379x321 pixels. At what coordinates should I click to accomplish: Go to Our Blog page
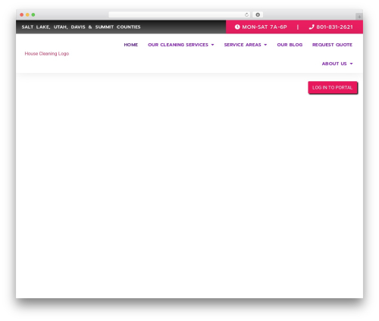(x=290, y=45)
